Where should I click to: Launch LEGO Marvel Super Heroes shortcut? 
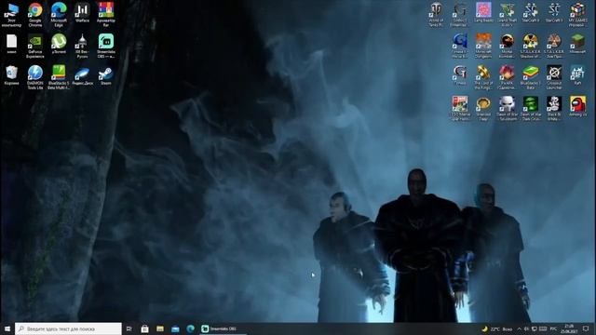pyautogui.click(x=459, y=108)
